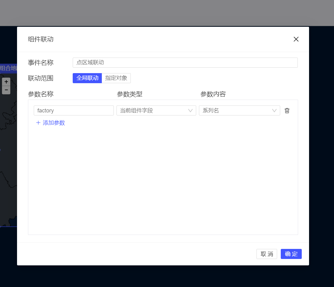This screenshot has height=287, width=334.
Task: Close the 组件联动 dialog with the X icon
Action: click(x=296, y=39)
